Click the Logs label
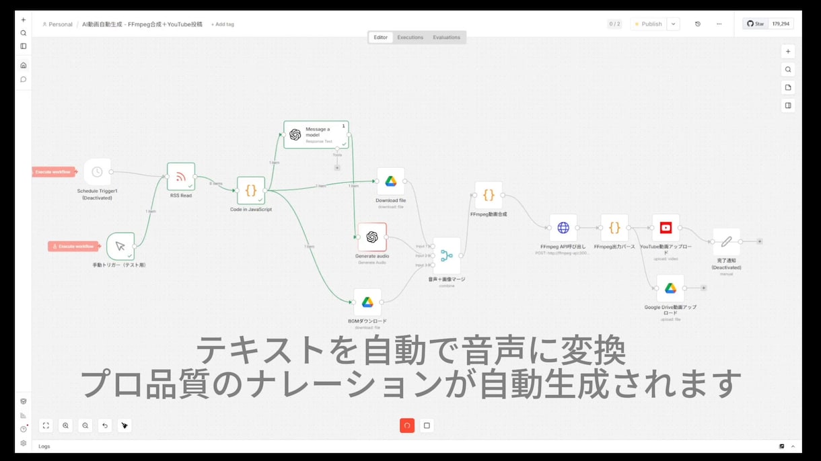Viewport: 821px width, 461px height. [x=44, y=446]
